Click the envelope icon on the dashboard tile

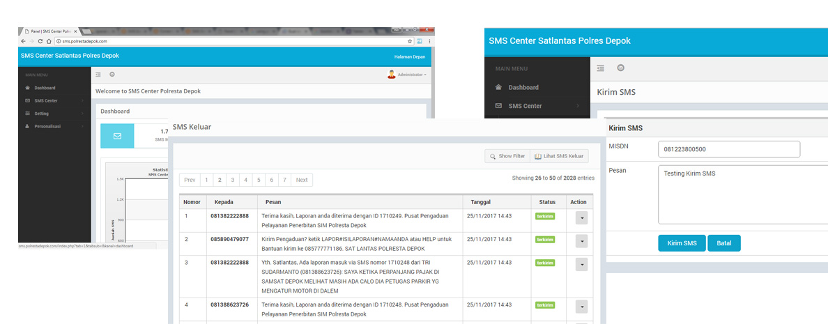(x=117, y=136)
